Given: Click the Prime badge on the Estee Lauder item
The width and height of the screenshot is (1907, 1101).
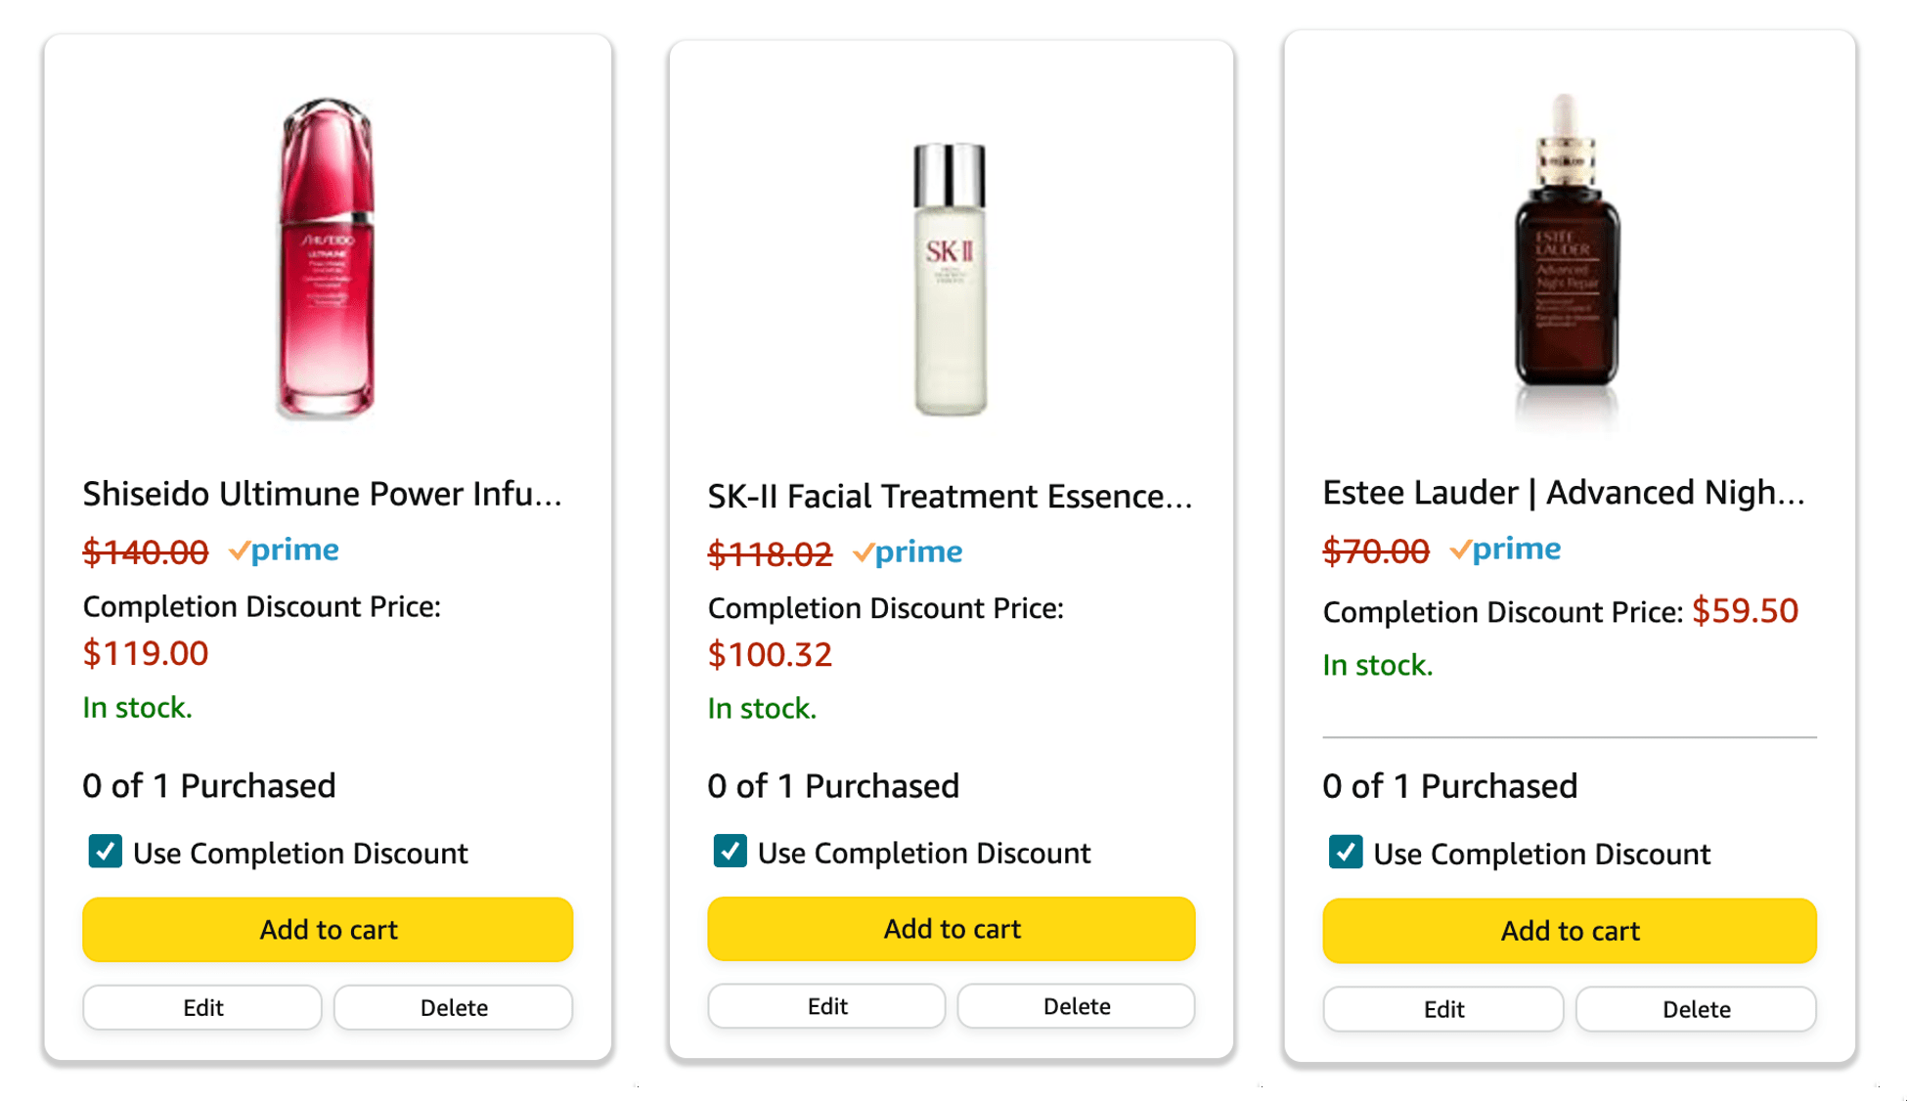Looking at the screenshot, I should [1505, 549].
